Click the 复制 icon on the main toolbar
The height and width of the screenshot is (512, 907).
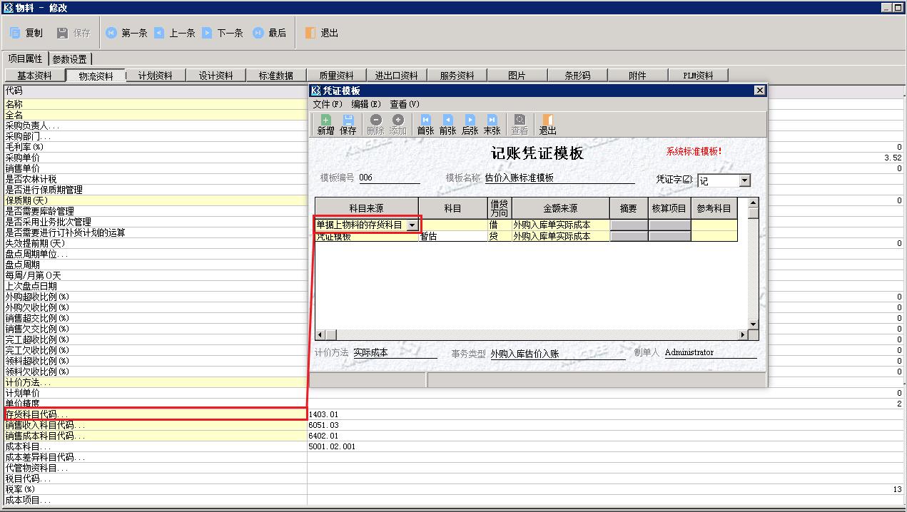click(25, 32)
